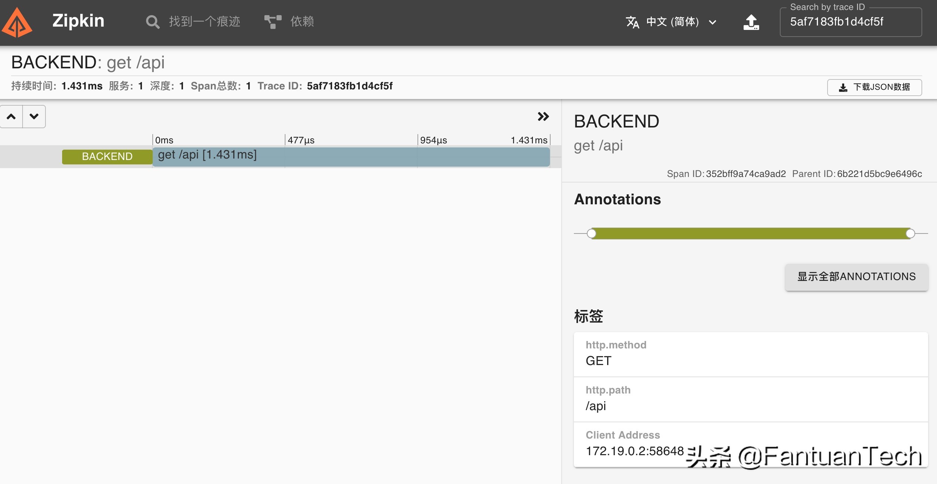Click the 954µs timeline tick label
The height and width of the screenshot is (484, 937).
point(433,140)
